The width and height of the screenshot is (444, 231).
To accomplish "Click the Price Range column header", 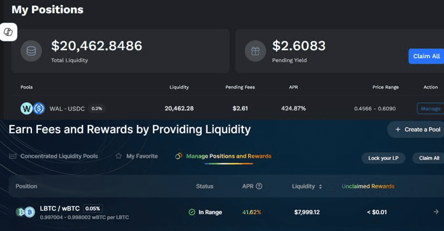I will click(x=385, y=87).
